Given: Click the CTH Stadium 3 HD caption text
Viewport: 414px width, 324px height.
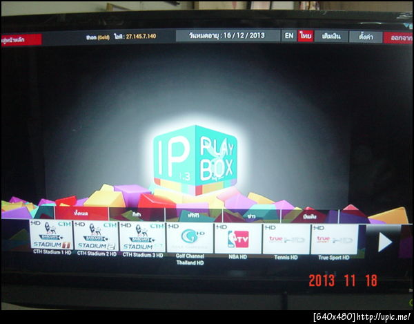Looking at the screenshot, I should [x=143, y=255].
